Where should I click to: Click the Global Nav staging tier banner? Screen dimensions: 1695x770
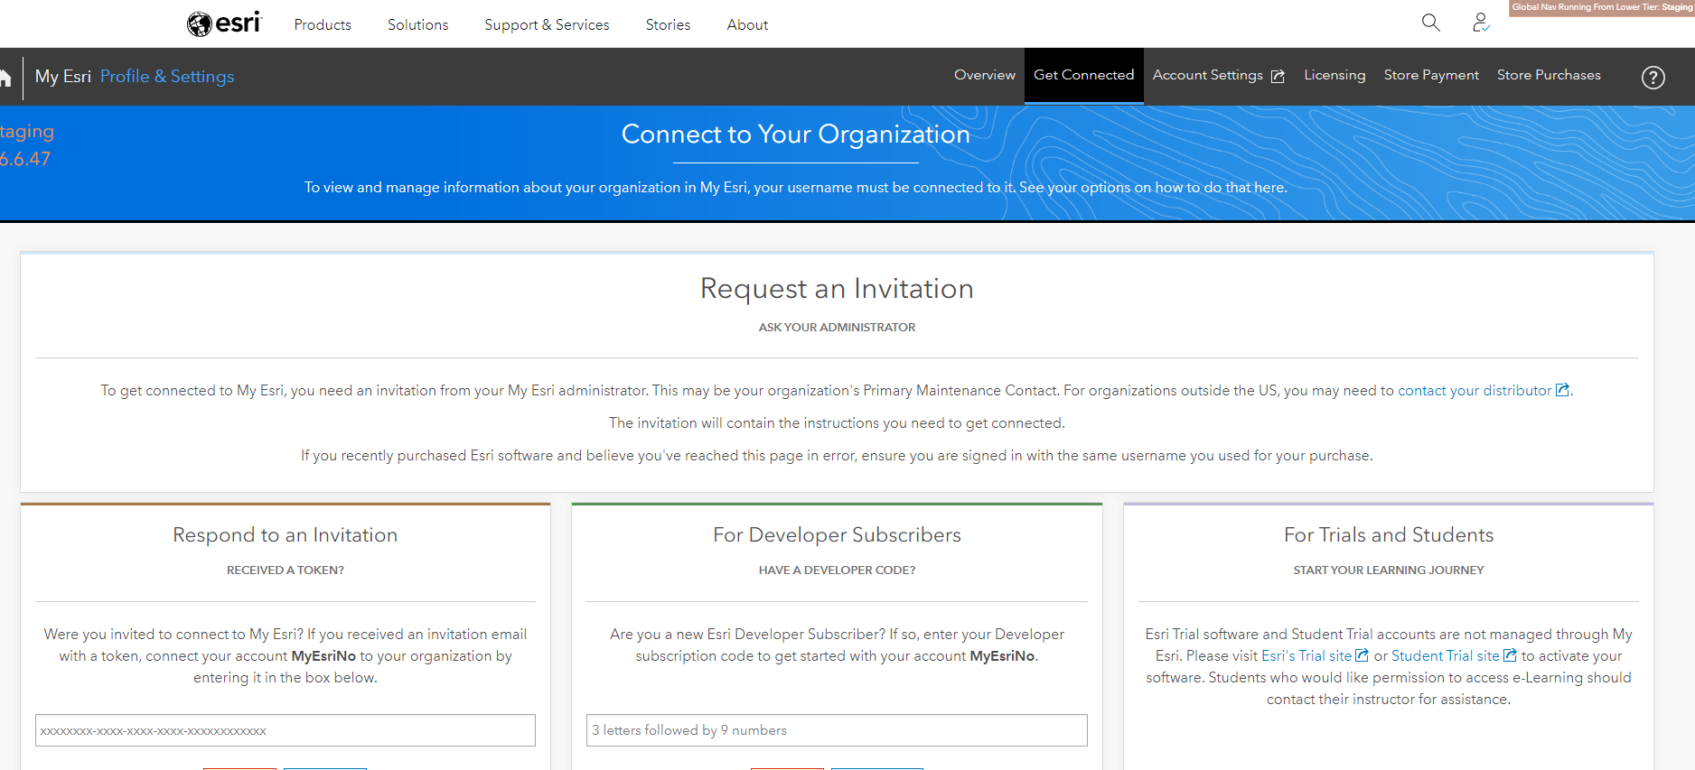[1602, 8]
